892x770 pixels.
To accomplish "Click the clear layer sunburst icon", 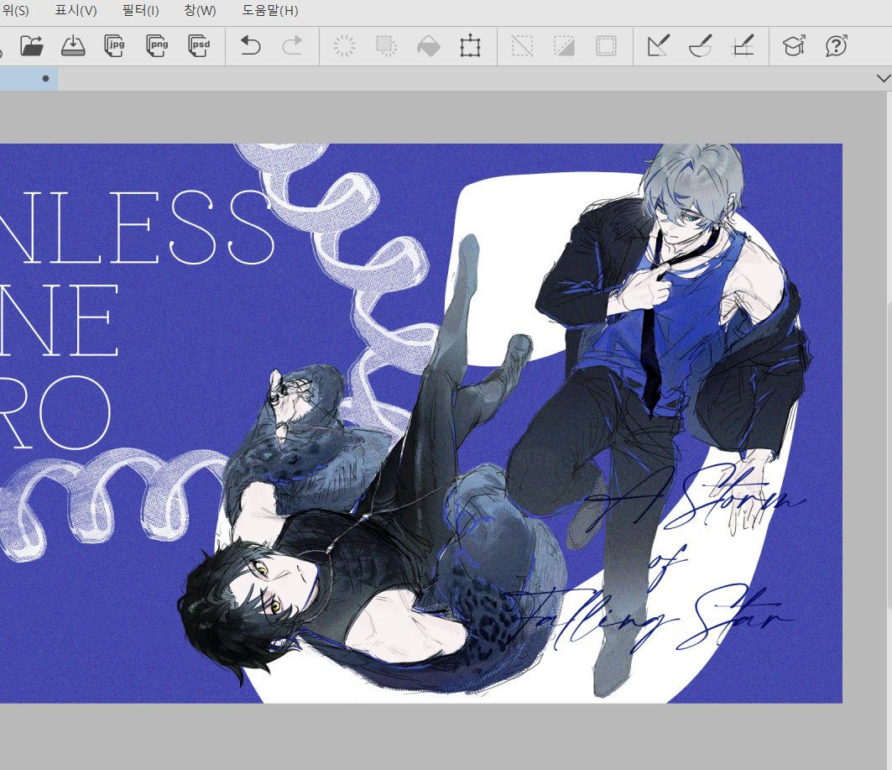I will 344,45.
